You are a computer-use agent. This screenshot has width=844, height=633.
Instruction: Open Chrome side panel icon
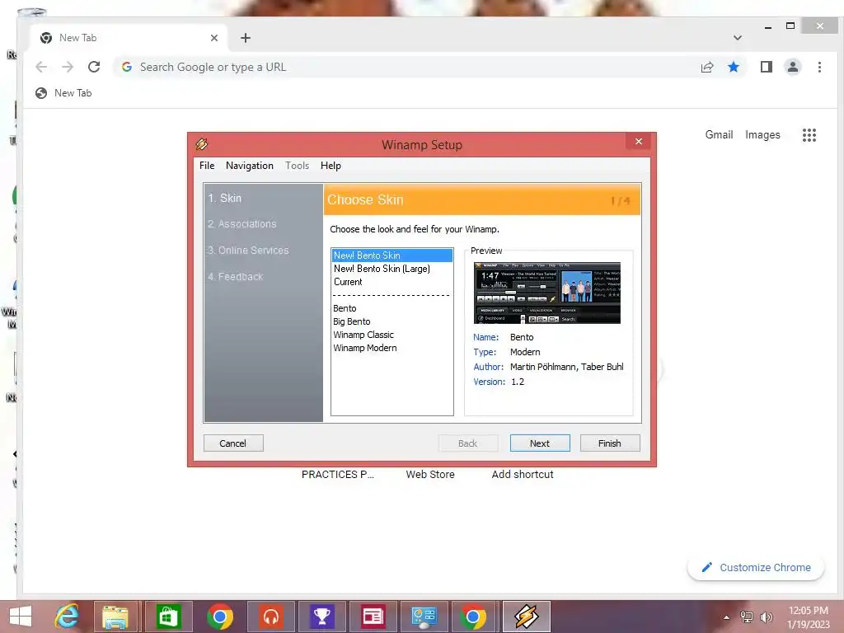(x=766, y=67)
